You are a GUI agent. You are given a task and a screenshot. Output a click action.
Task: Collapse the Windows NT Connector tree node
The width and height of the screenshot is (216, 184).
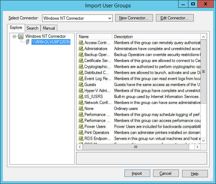click(14, 36)
